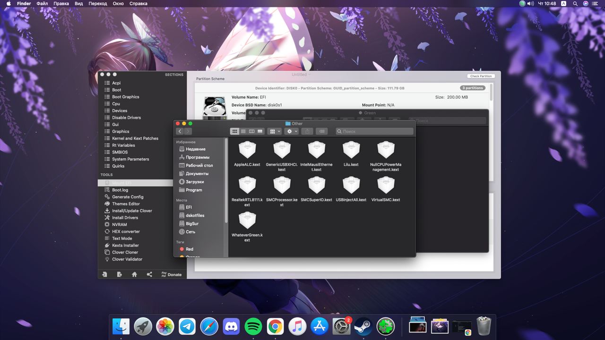Open Рабочий стол in Finder sidebar
Screen dimensions: 605x340
200,165
